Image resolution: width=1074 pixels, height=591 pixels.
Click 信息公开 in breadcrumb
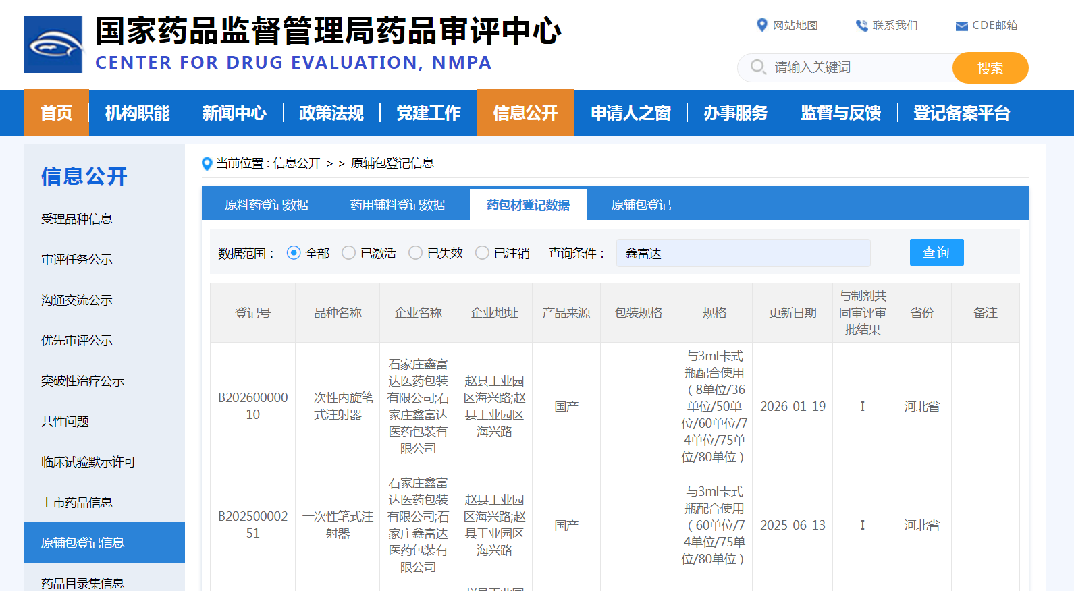pyautogui.click(x=297, y=163)
